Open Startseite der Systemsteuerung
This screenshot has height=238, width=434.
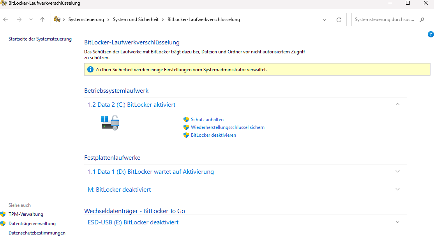coord(40,39)
